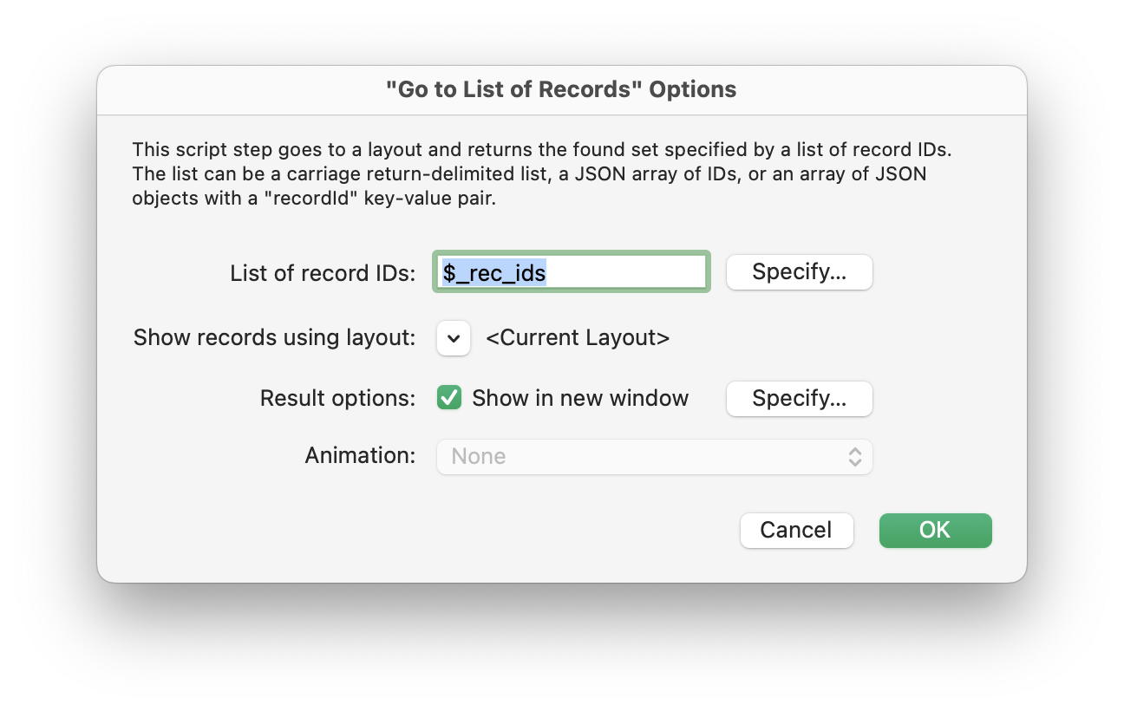The image size is (1124, 711).
Task: Click the "Show in new window" label text
Action: pos(580,398)
